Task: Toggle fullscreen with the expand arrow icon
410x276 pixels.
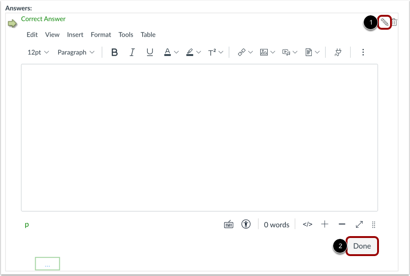Action: coord(359,224)
